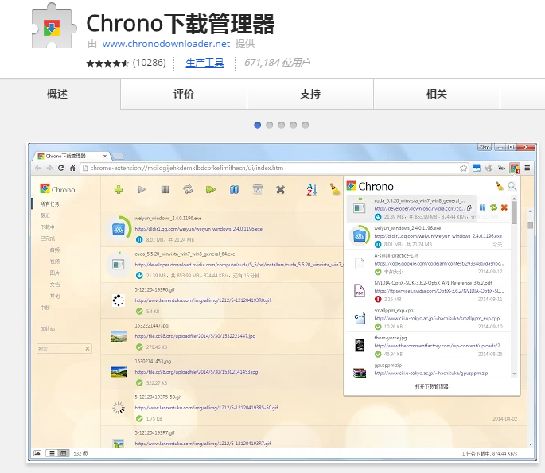
Task: Click the blue Pause All icon
Action: pyautogui.click(x=234, y=190)
